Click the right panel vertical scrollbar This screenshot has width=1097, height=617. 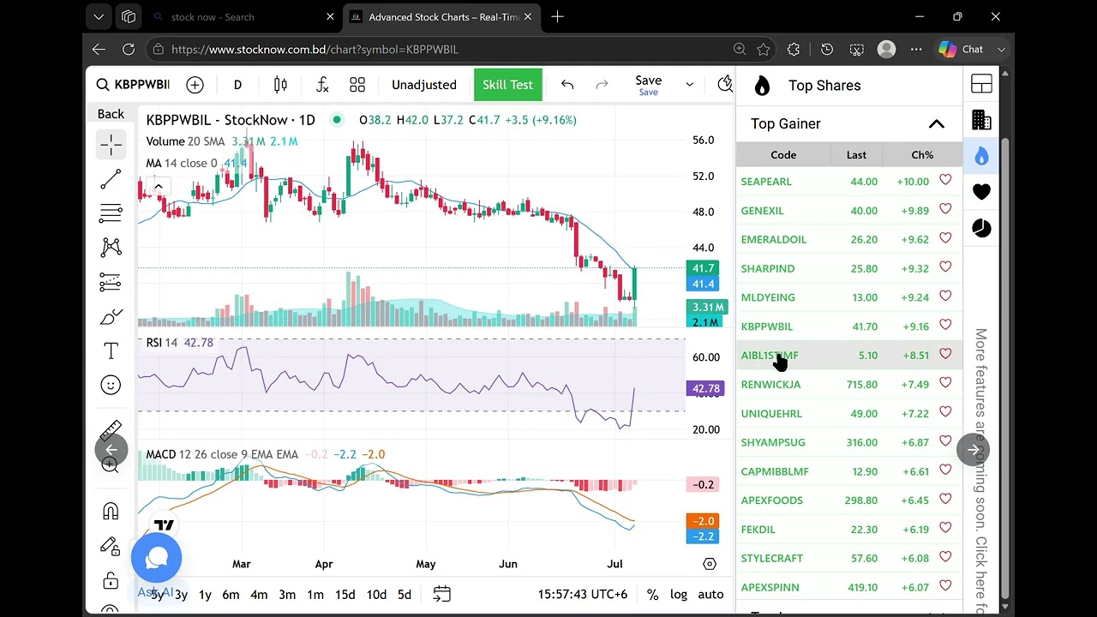point(1005,368)
